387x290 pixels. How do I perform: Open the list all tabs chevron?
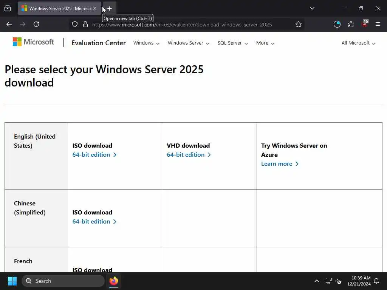click(312, 8)
